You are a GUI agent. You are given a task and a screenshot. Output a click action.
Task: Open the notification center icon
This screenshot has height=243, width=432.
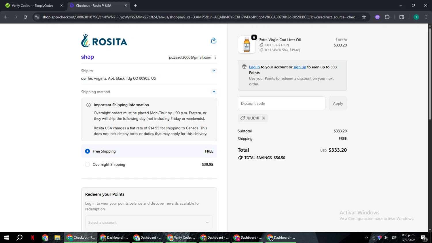click(424, 238)
